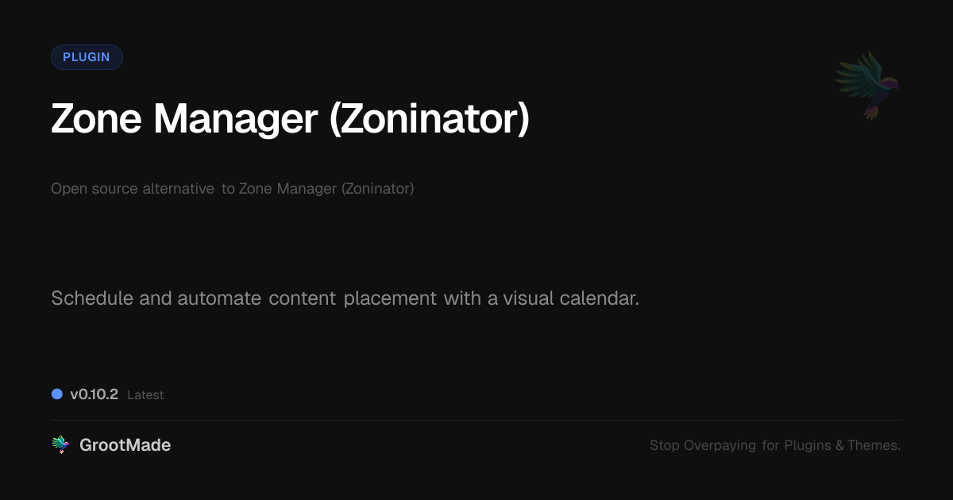Open the v0.10.2 version number
Viewport: 953px width, 500px height.
pyautogui.click(x=94, y=394)
